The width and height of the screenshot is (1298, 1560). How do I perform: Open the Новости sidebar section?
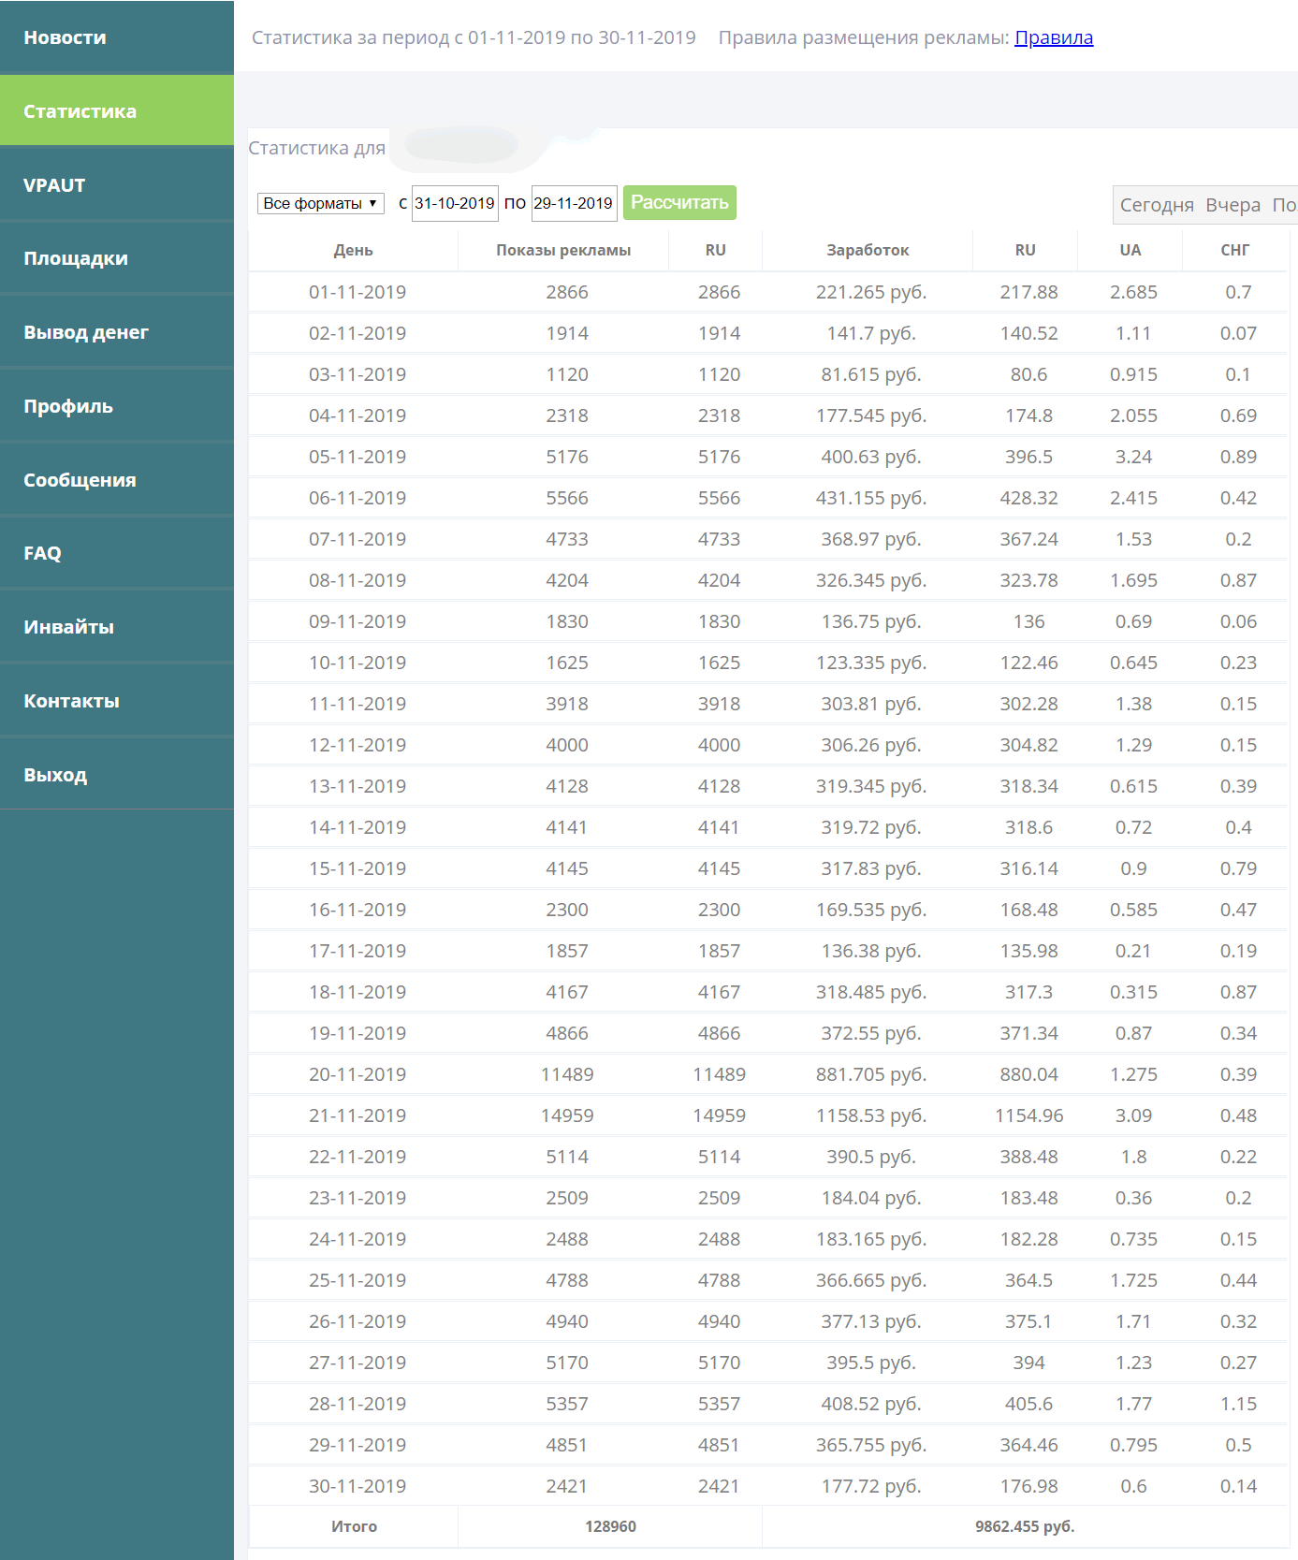coord(65,37)
